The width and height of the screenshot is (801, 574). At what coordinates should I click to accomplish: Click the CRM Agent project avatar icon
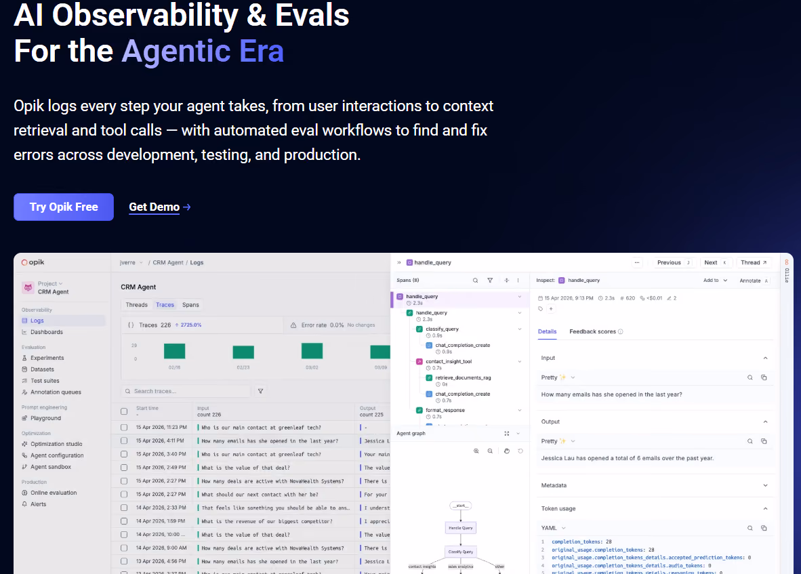click(x=28, y=287)
